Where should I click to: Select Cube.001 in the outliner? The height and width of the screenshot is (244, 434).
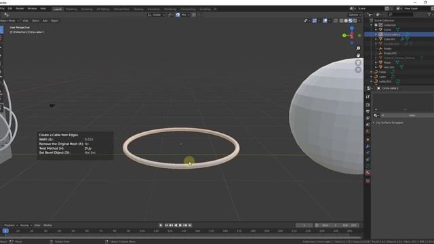click(x=389, y=39)
